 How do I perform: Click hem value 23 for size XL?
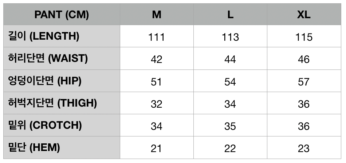304,148
